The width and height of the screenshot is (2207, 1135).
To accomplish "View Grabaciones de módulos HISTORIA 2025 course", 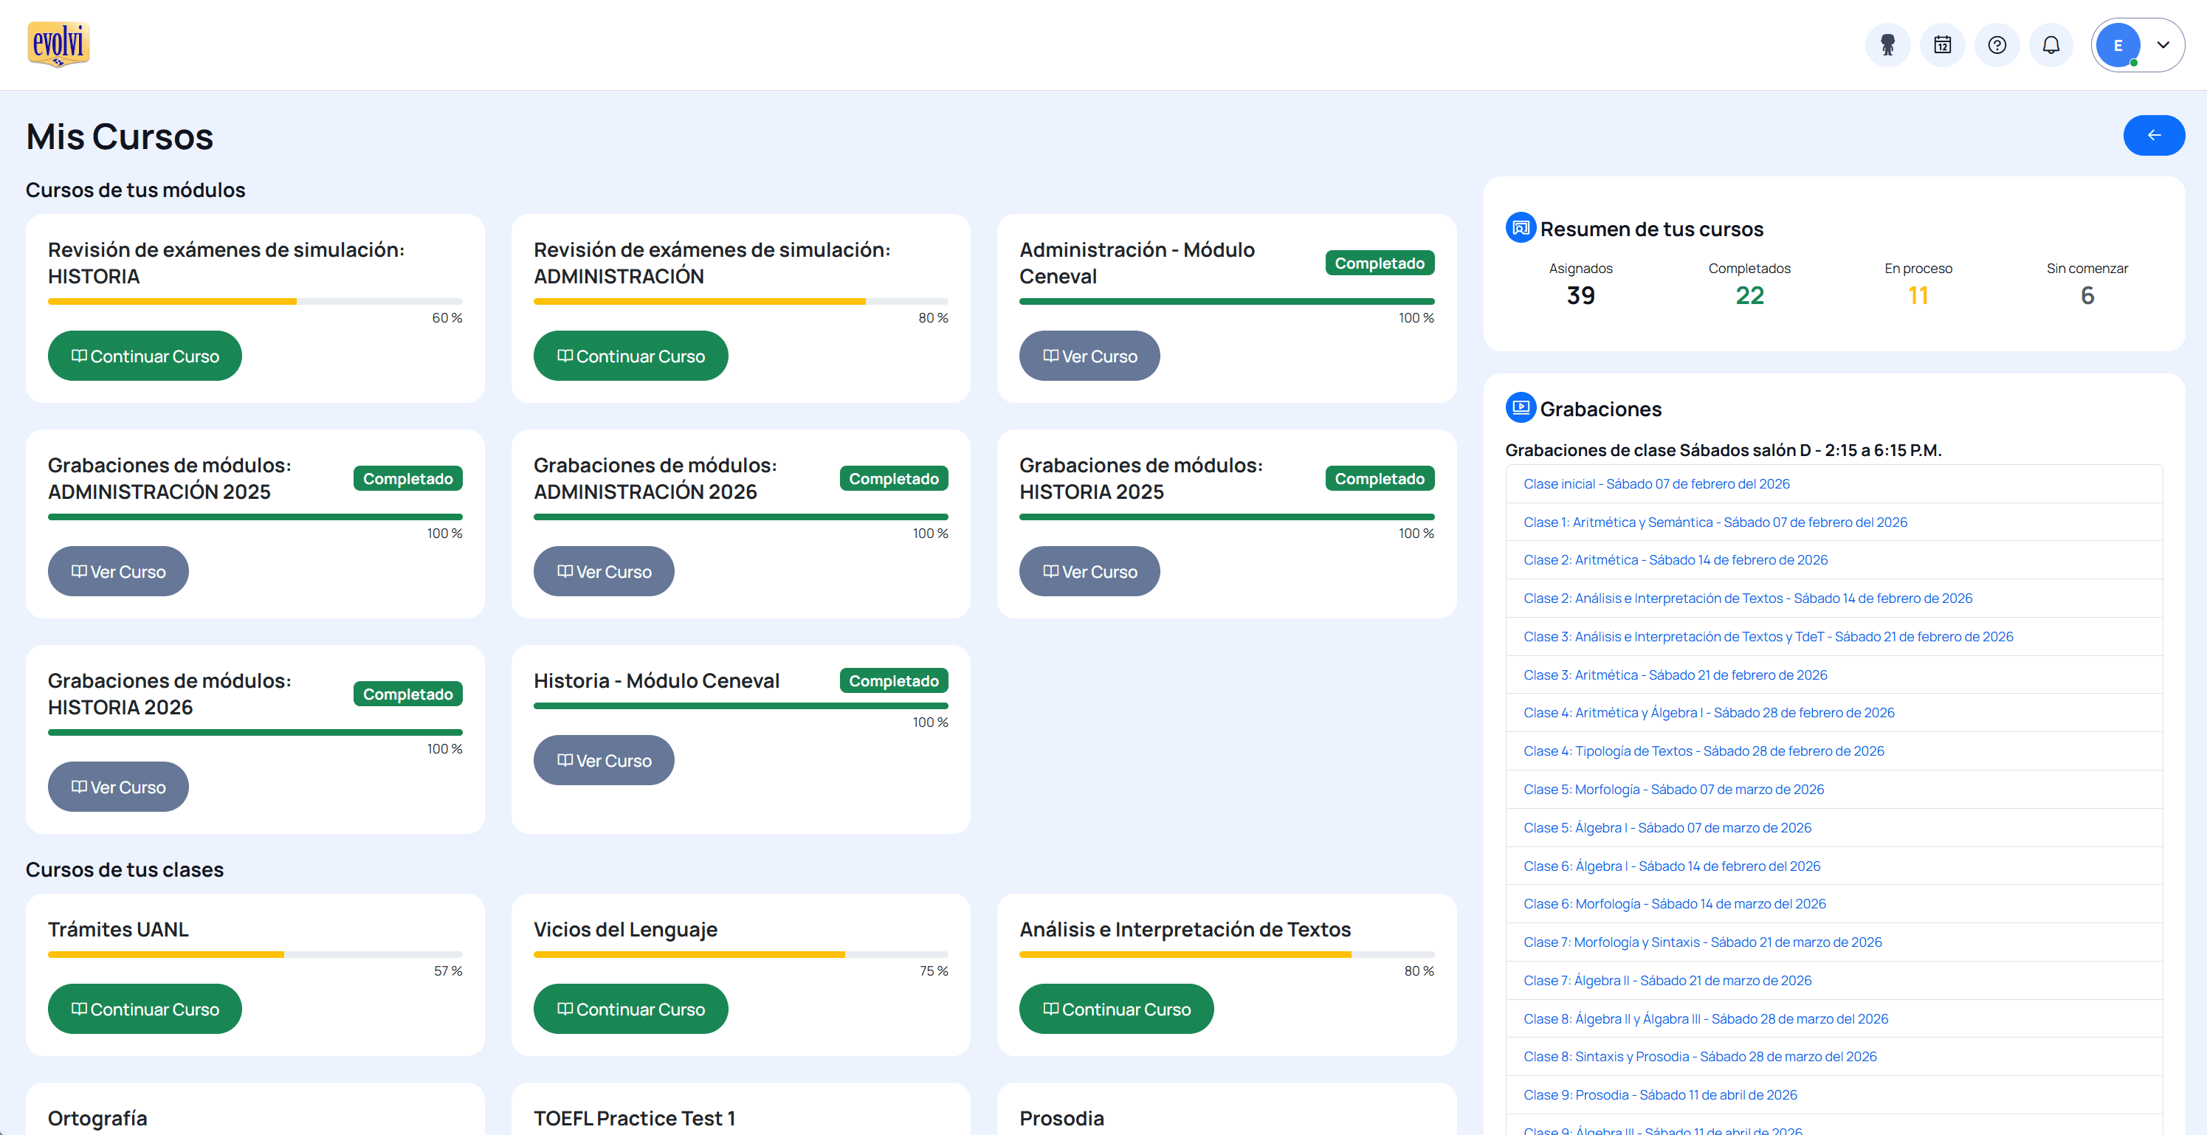I will (1089, 571).
